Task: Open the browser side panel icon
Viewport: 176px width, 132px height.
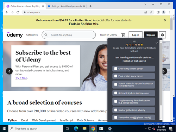Action: (158, 12)
